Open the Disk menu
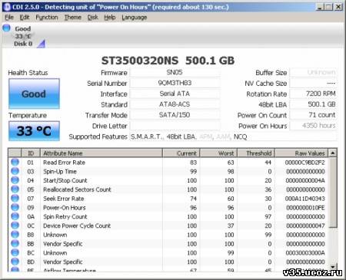 click(x=92, y=18)
